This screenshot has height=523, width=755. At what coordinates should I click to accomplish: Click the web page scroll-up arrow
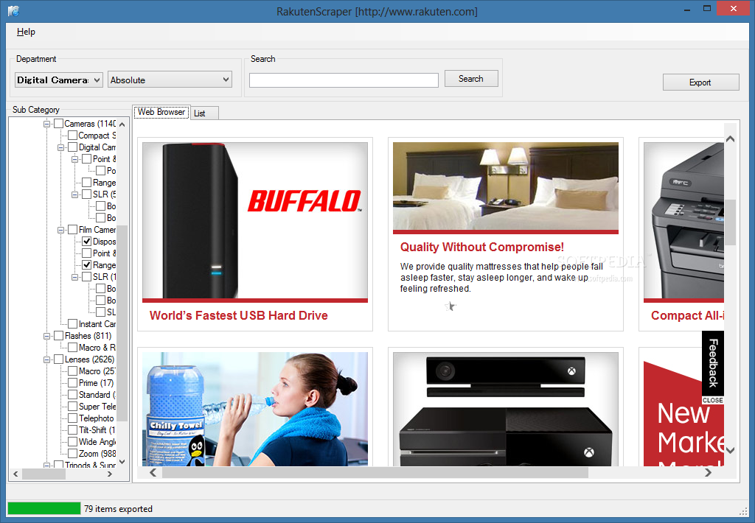[730, 139]
